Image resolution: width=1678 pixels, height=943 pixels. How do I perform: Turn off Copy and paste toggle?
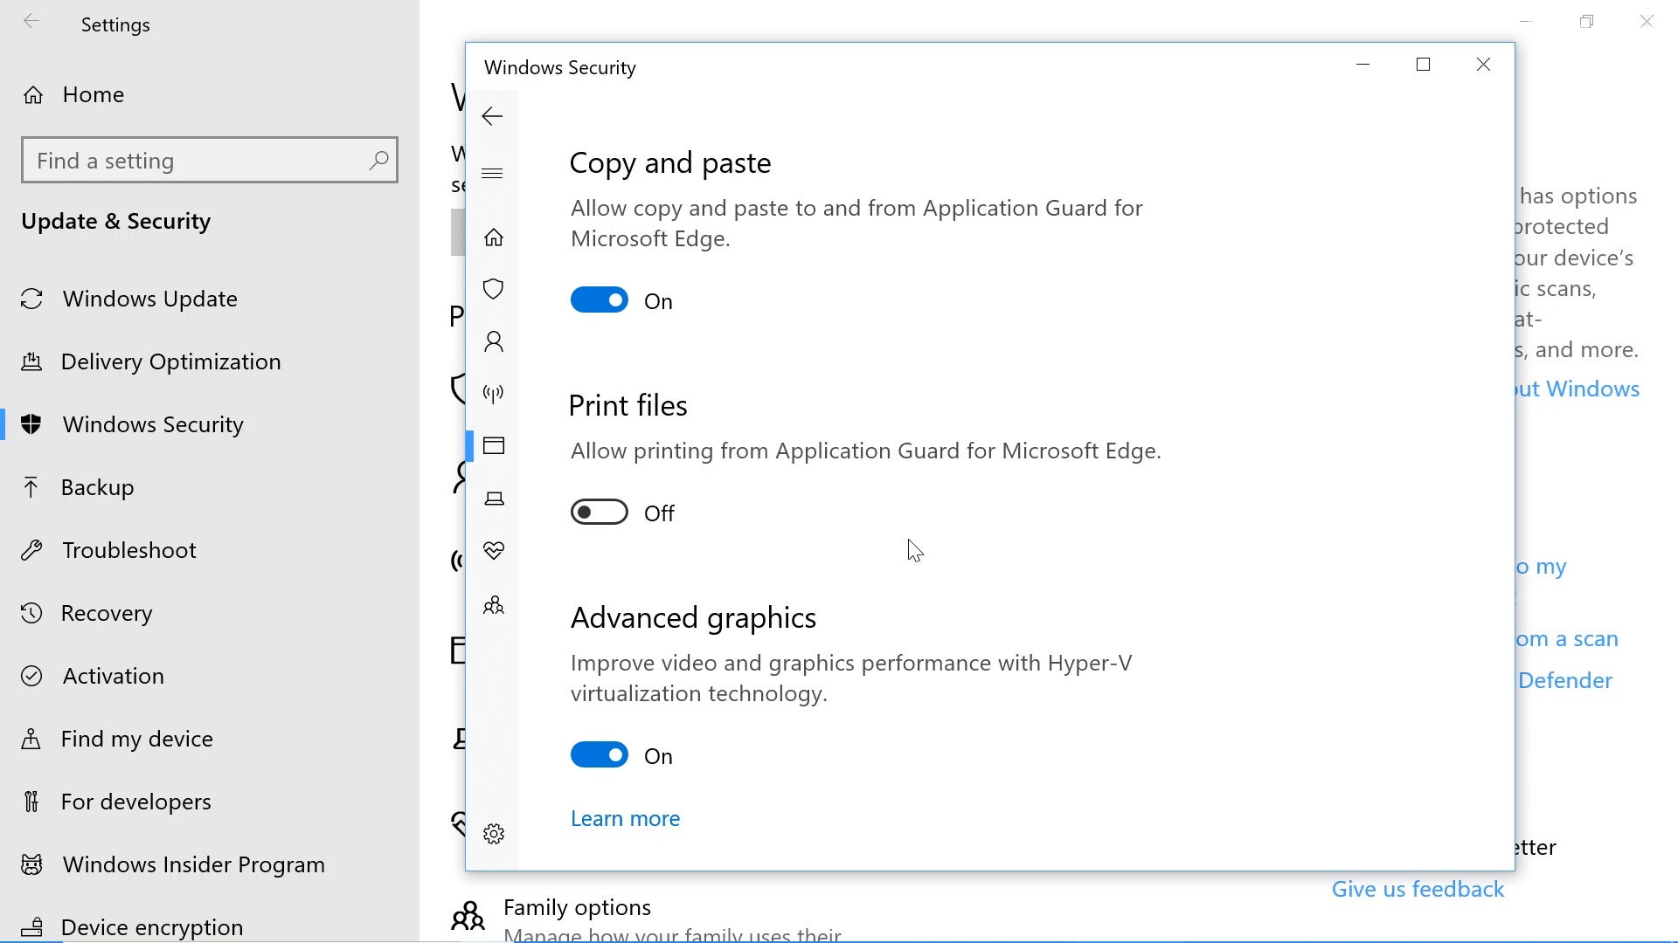pyautogui.click(x=600, y=299)
